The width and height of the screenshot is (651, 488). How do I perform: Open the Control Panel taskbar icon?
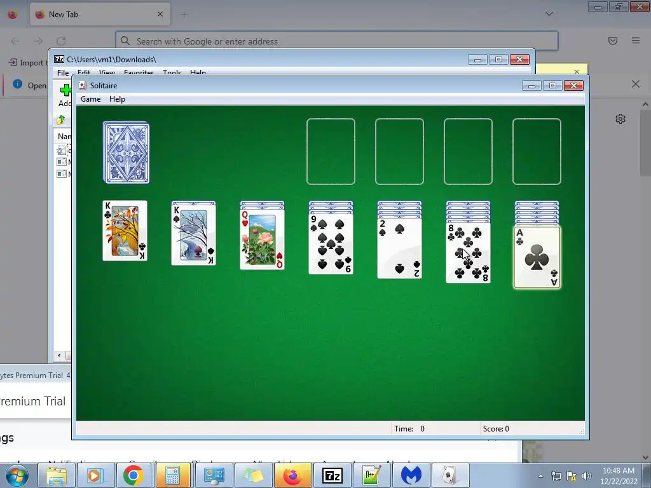click(x=214, y=475)
